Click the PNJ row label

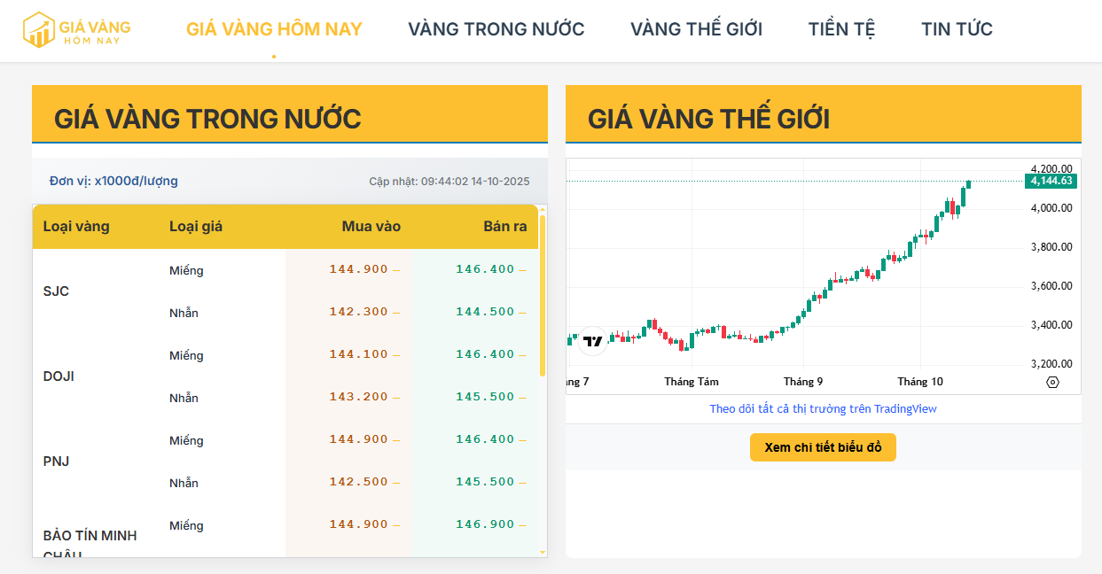pyautogui.click(x=56, y=462)
